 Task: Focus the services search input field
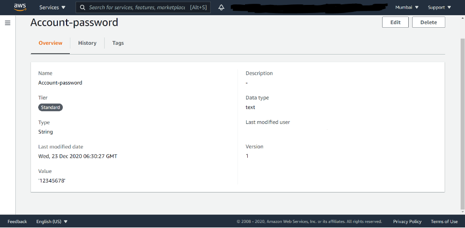coord(145,8)
